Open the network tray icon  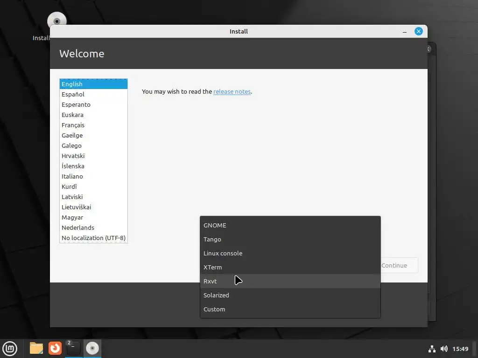coord(432,349)
